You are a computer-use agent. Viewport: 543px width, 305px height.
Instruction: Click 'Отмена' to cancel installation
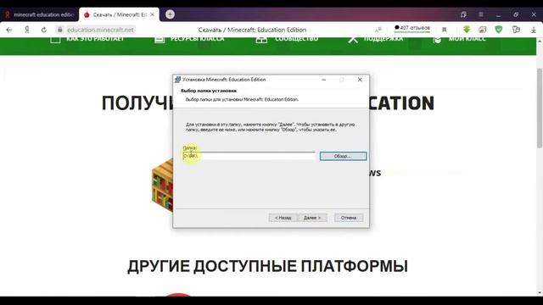click(x=349, y=218)
